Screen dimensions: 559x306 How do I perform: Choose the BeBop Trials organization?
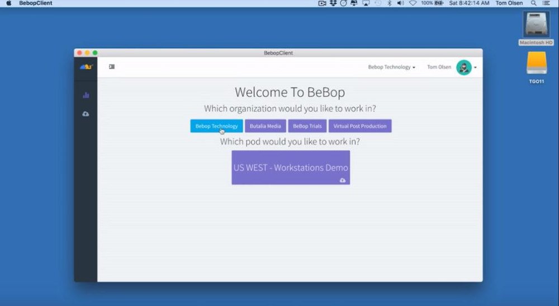307,126
